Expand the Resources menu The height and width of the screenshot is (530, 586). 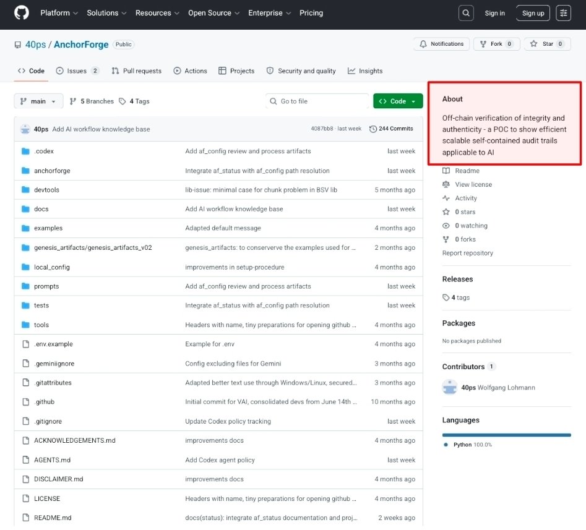[157, 13]
